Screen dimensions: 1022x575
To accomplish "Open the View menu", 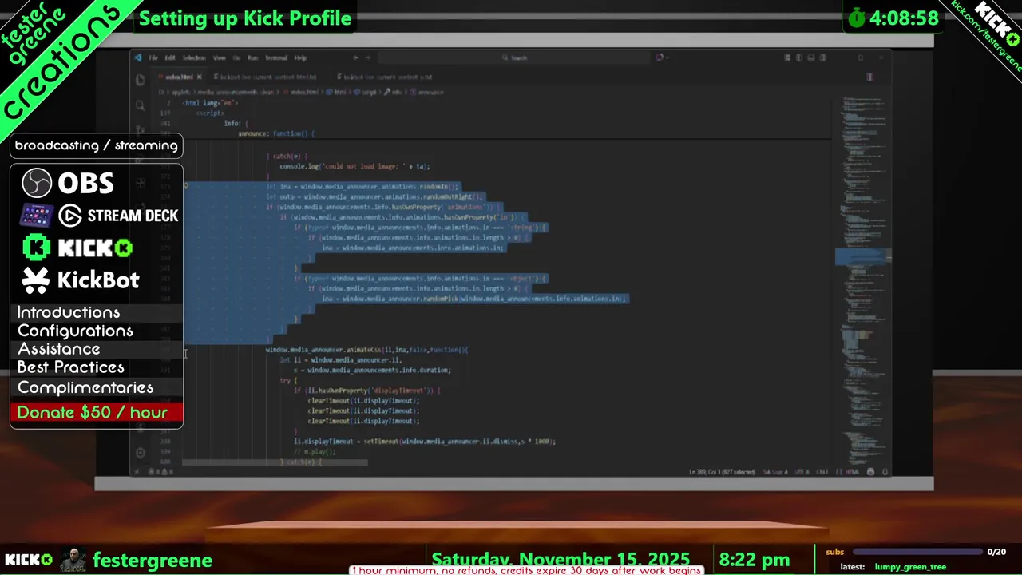I will [x=219, y=57].
